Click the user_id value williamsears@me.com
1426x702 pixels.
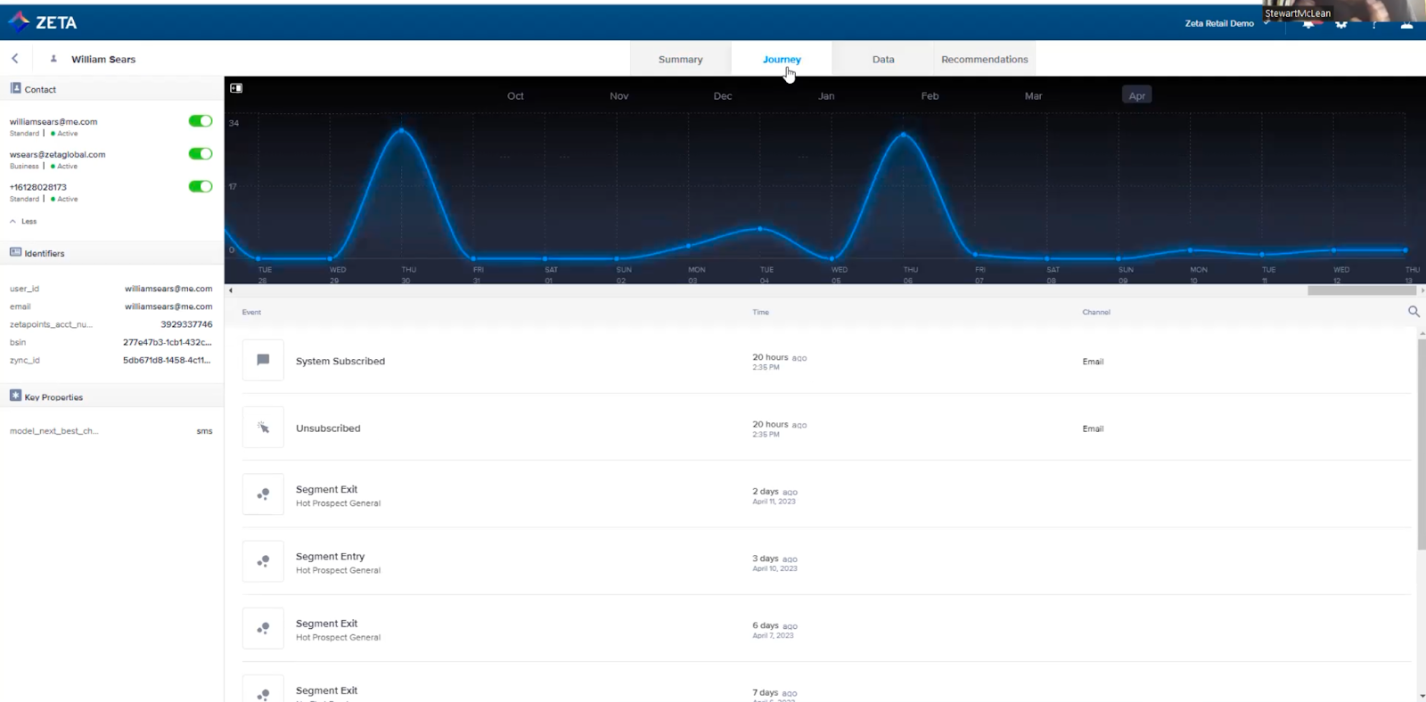(x=168, y=289)
